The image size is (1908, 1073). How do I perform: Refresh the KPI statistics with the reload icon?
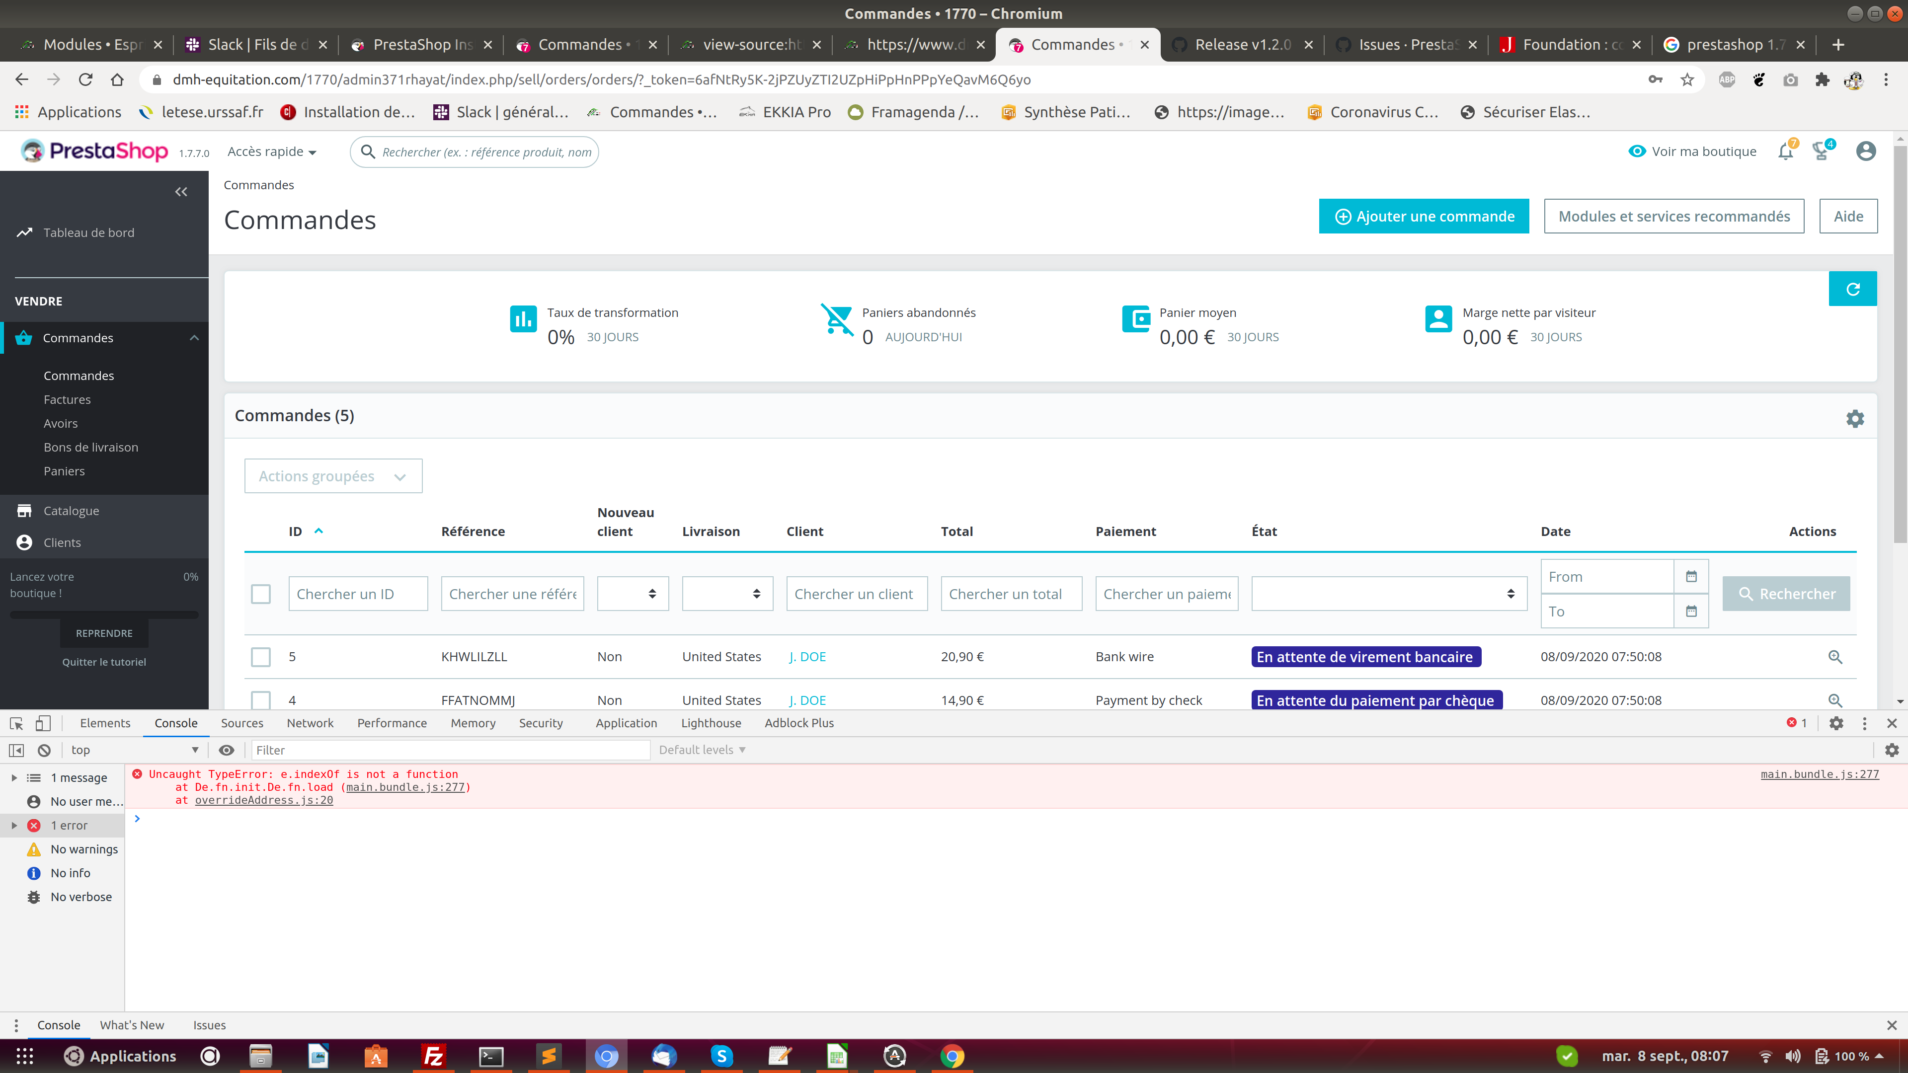1853,288
